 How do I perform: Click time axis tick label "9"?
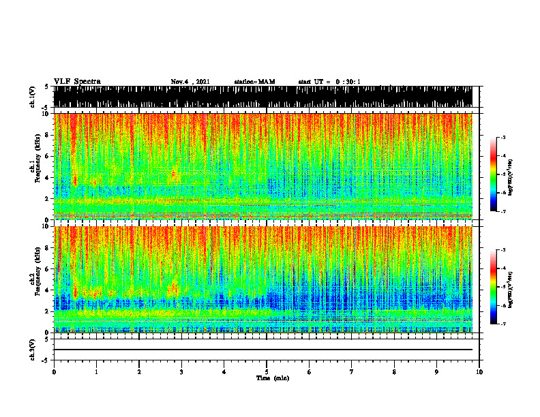coord(436,372)
